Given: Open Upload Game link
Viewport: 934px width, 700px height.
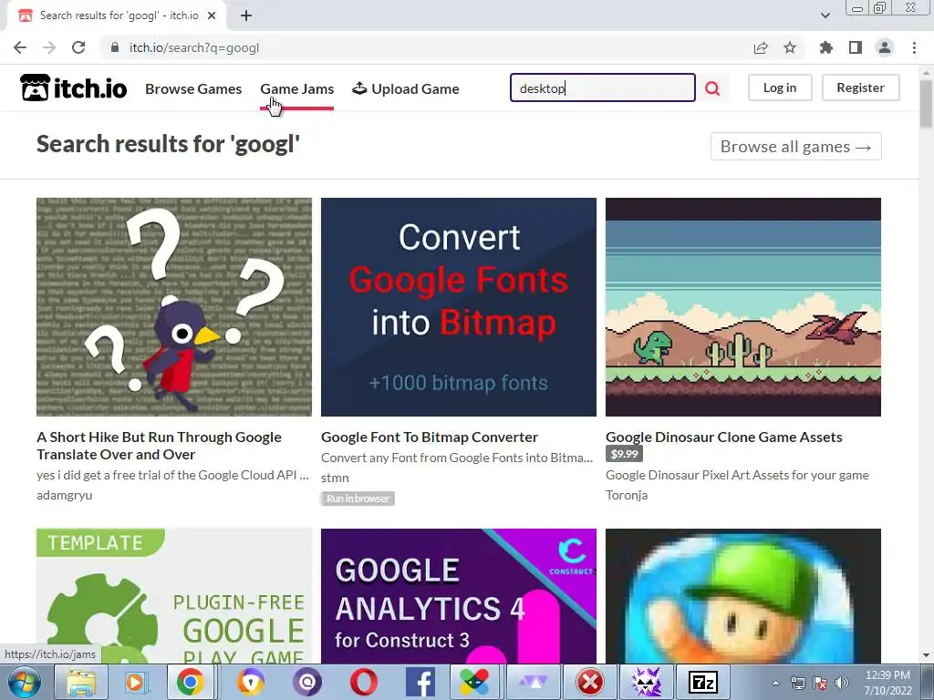Looking at the screenshot, I should coord(406,88).
